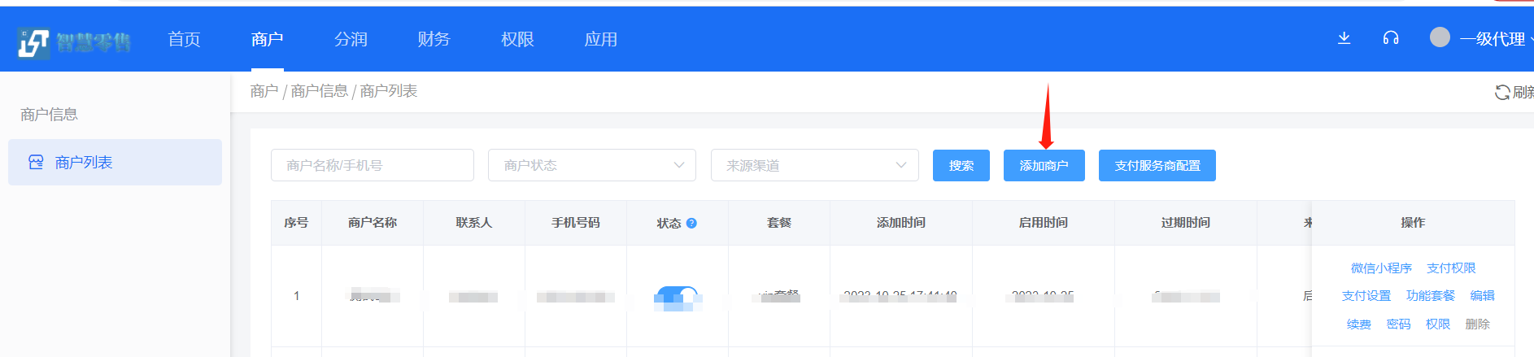
Task: Click the 功能套餐 link
Action: [1431, 296]
